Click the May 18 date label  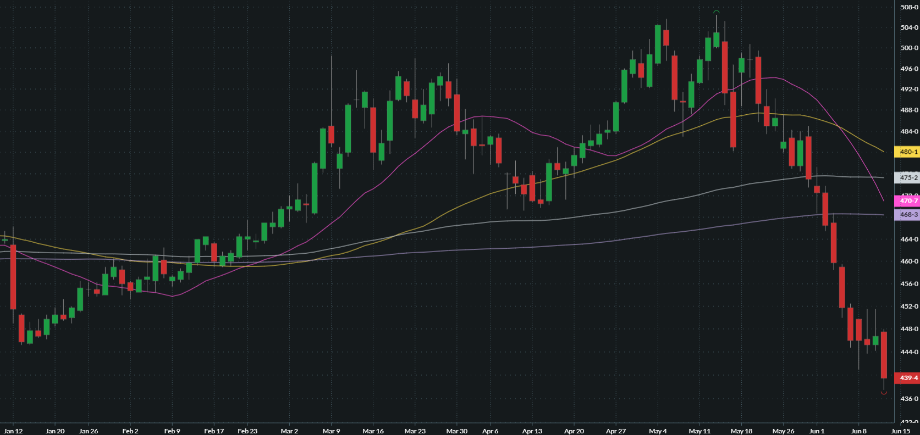(x=741, y=431)
